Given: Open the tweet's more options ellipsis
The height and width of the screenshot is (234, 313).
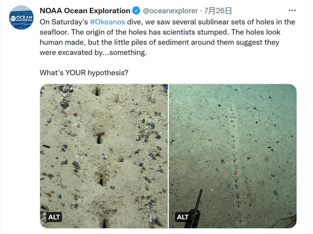Looking at the screenshot, I should (292, 10).
